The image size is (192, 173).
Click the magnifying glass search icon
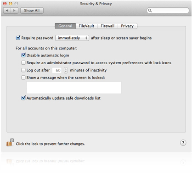(150, 11)
